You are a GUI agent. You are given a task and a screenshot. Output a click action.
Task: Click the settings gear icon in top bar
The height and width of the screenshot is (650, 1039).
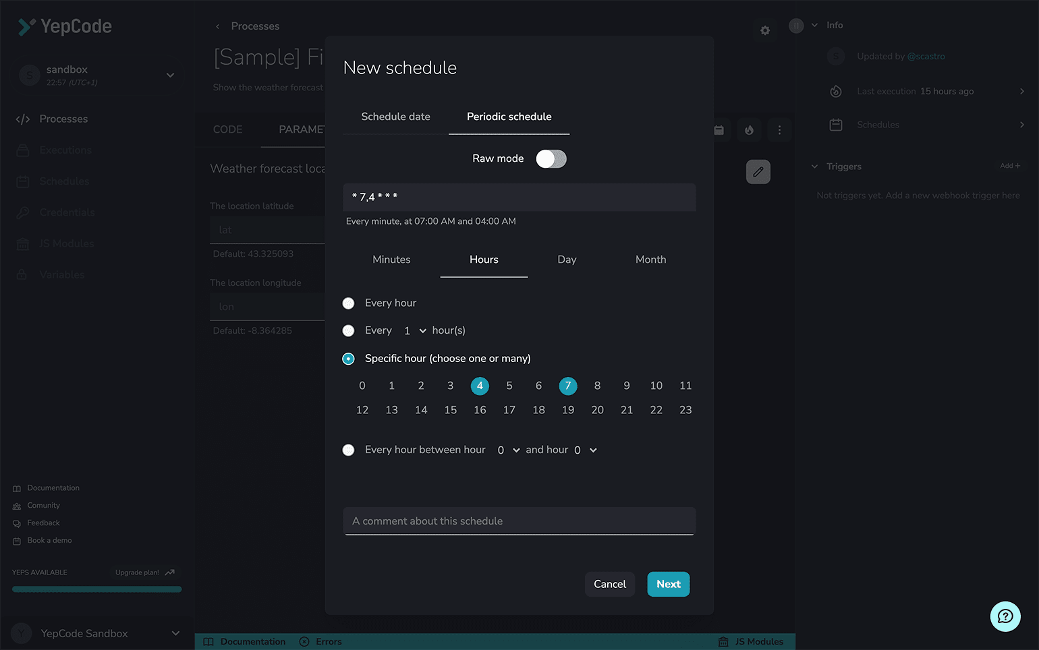764,30
